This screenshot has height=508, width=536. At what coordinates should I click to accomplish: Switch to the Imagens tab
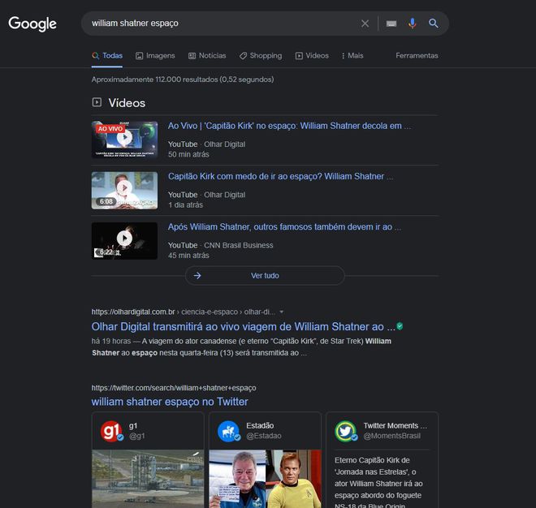point(155,56)
